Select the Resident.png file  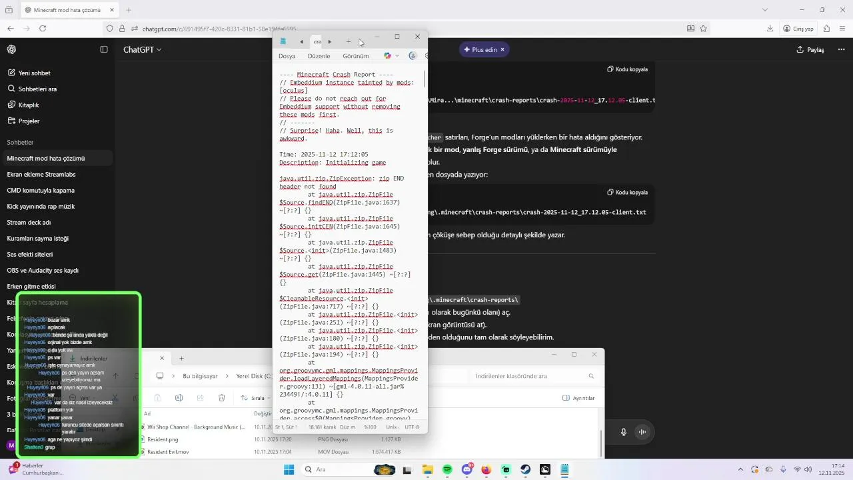click(x=163, y=440)
